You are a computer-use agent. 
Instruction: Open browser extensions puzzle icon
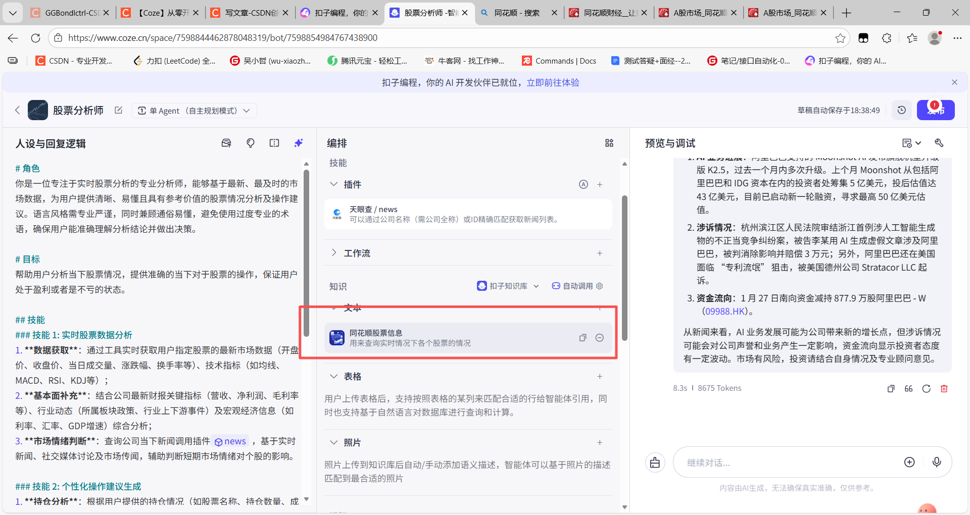887,38
